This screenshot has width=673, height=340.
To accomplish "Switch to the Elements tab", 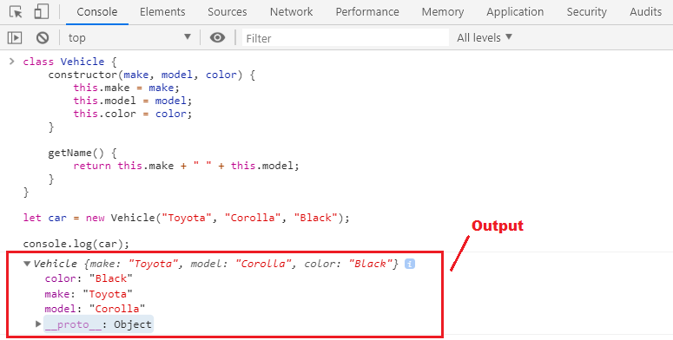I will click(x=162, y=12).
